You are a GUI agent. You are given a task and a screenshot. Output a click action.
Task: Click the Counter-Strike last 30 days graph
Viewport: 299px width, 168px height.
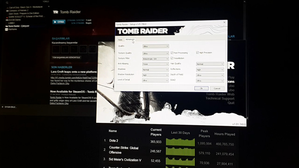click(180, 152)
